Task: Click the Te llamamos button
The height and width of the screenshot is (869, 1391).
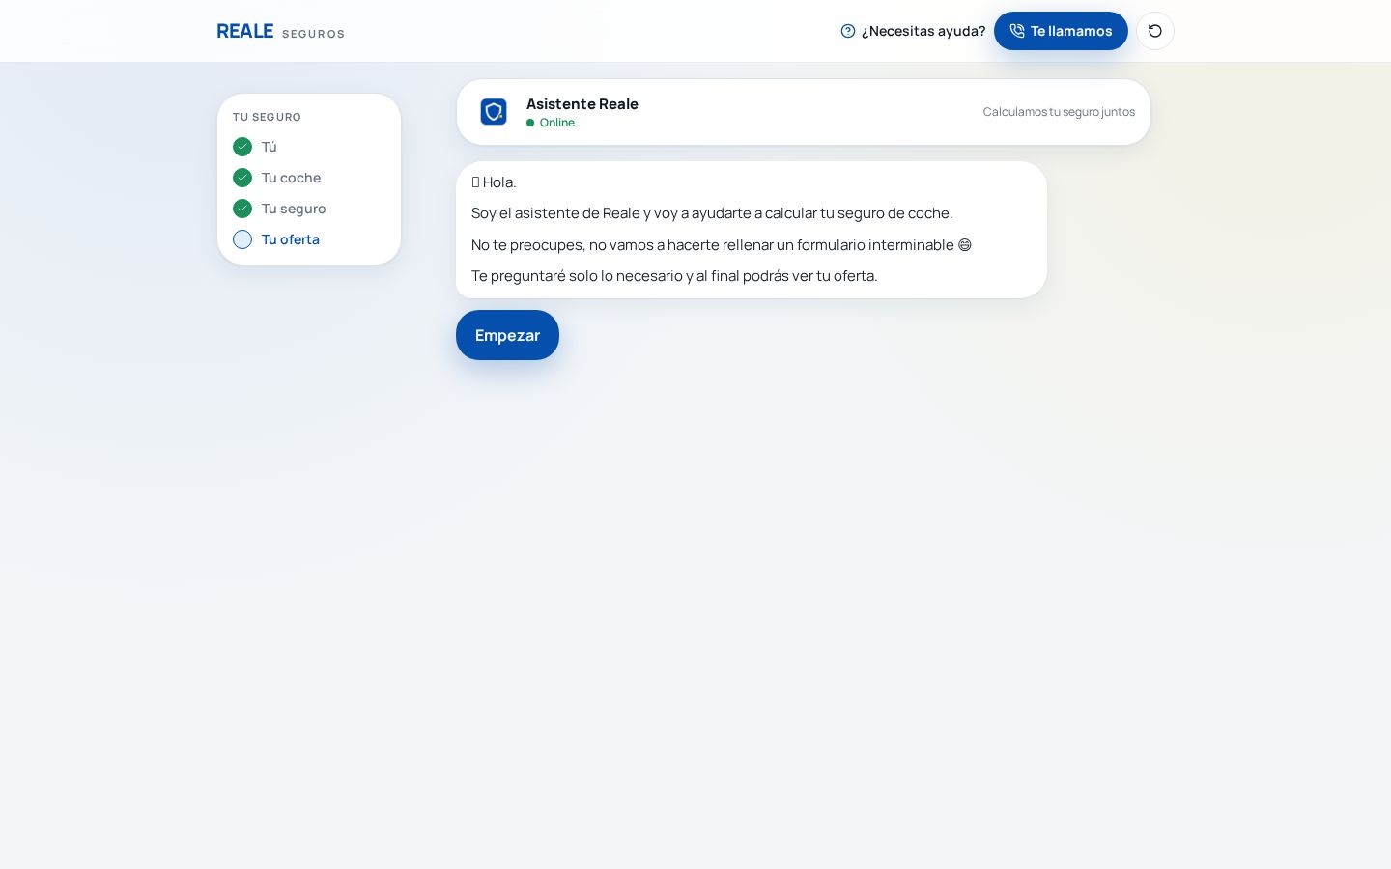Action: 1061,31
